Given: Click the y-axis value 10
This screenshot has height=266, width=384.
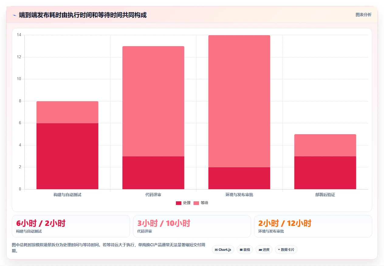Looking at the screenshot, I should click(19, 79).
